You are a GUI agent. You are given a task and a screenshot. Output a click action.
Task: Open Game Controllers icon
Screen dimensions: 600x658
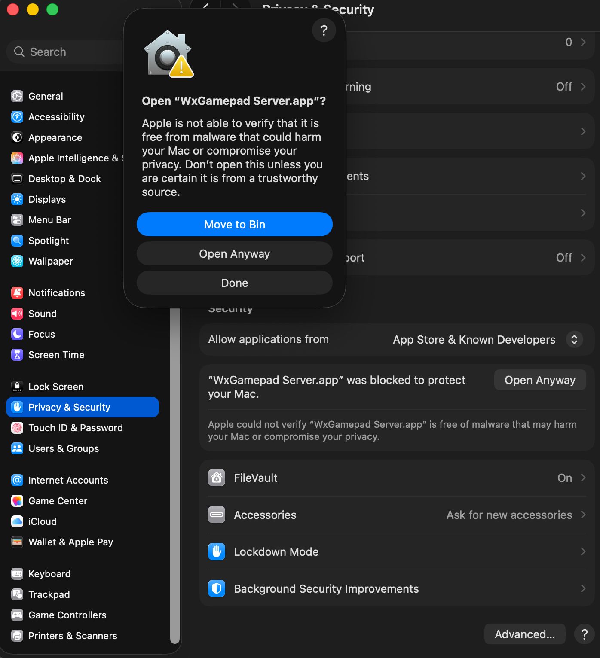(x=17, y=615)
